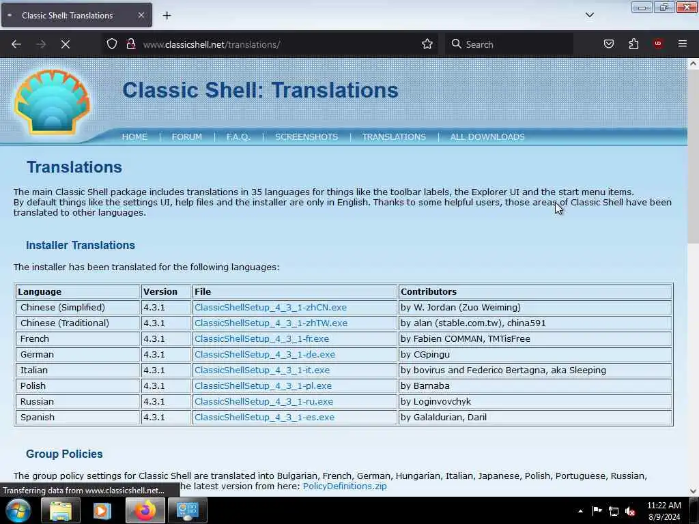
Task: Click the "Language" column header
Action: tap(78, 291)
